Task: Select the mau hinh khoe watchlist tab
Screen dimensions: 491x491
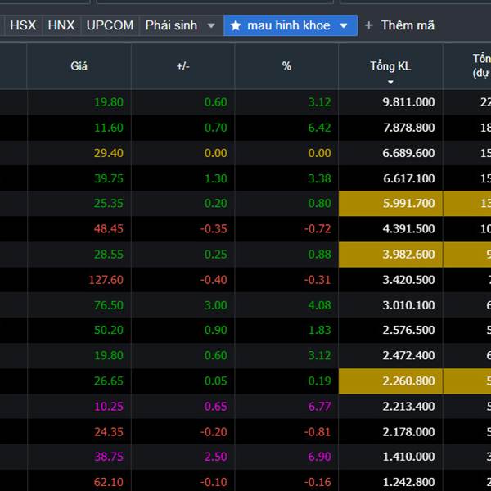Action: coord(291,25)
